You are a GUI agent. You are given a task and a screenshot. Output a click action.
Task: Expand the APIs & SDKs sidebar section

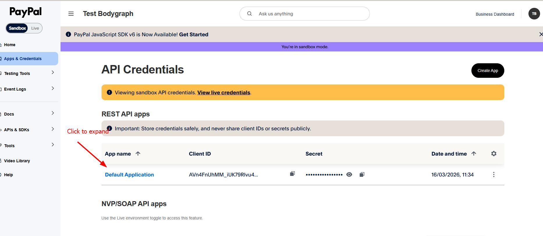[x=53, y=129]
